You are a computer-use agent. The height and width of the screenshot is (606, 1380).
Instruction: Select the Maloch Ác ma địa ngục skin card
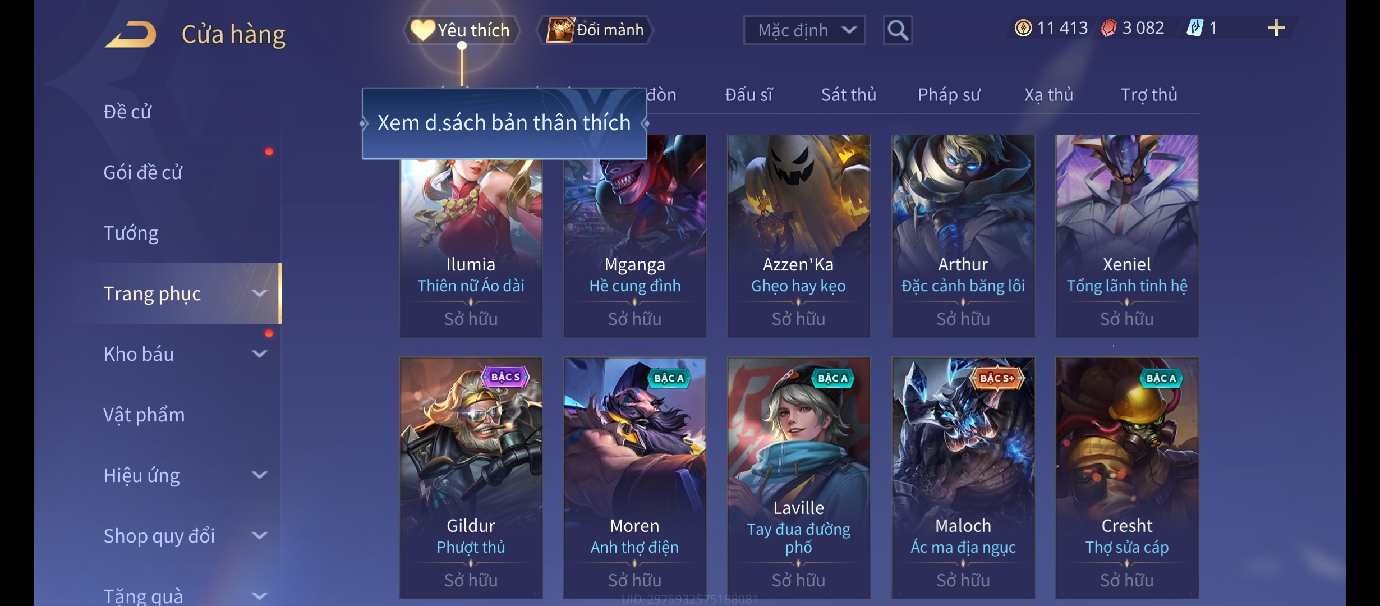(963, 478)
